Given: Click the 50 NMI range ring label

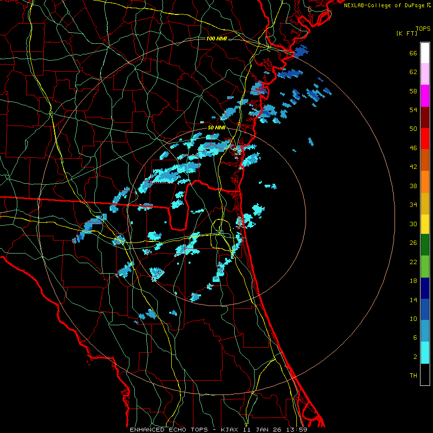Looking at the screenshot, I should tap(216, 128).
